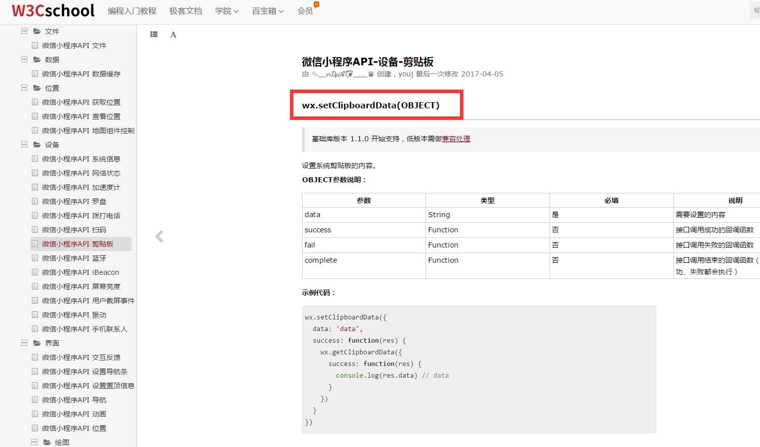760x447 pixels.
Task: Select the 'data' parameter cell
Action: click(x=364, y=215)
